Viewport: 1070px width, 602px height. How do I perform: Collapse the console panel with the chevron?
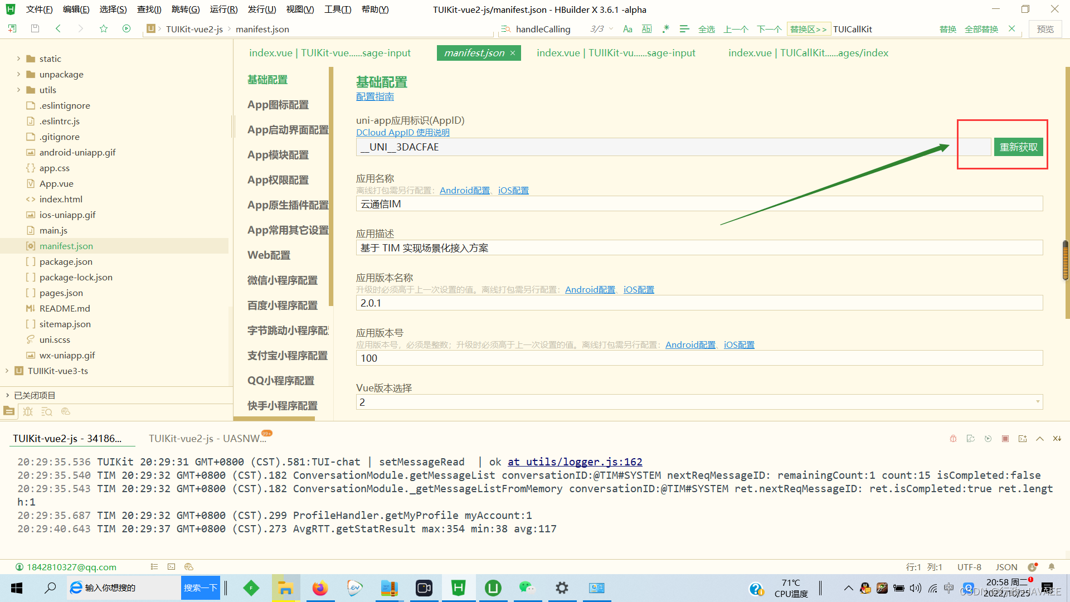1040,439
